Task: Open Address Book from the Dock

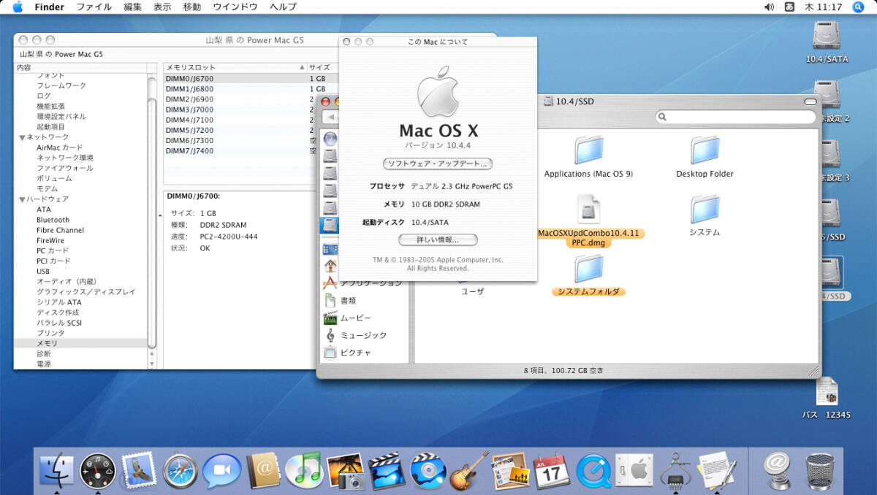Action: 263,471
